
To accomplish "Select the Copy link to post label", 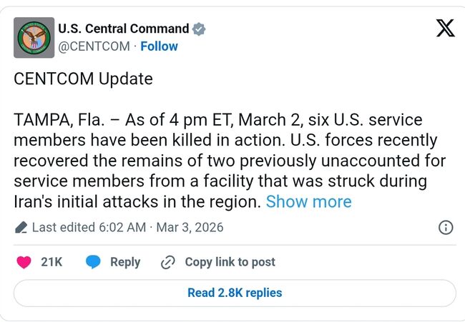I will (x=230, y=262).
